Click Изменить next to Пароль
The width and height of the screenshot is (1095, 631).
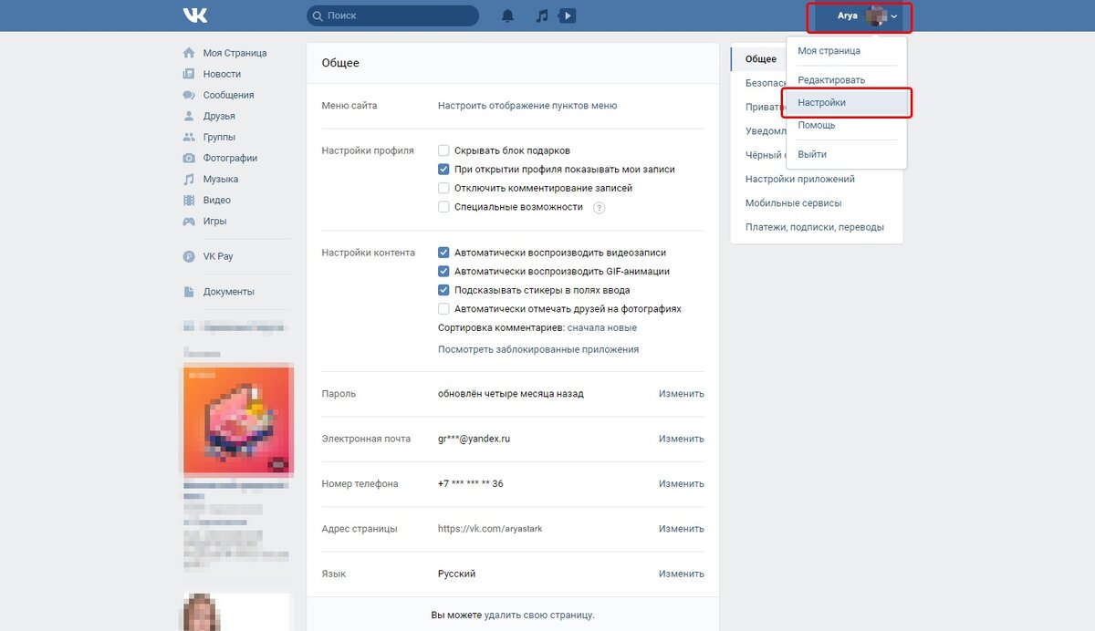681,393
